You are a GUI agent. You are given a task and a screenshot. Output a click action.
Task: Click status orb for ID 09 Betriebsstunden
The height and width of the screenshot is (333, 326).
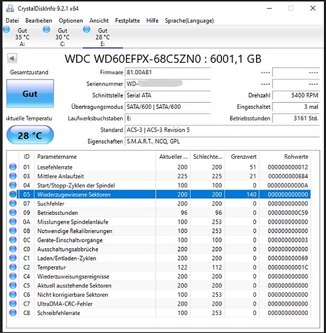(x=13, y=212)
